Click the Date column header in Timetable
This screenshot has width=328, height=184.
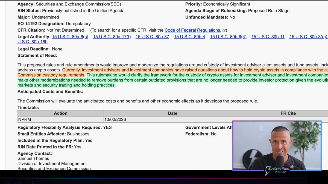173,113
